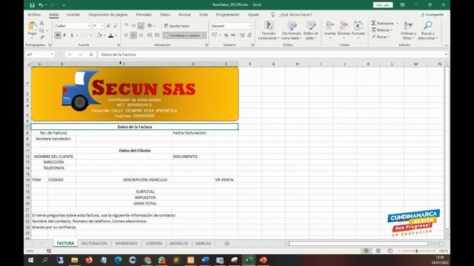Switch to the CLIENTES sheet tab
The width and height of the screenshot is (474, 266).
(x=154, y=243)
